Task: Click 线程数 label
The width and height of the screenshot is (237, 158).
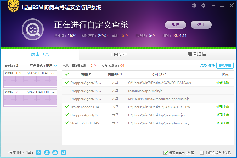Action: [11, 66]
